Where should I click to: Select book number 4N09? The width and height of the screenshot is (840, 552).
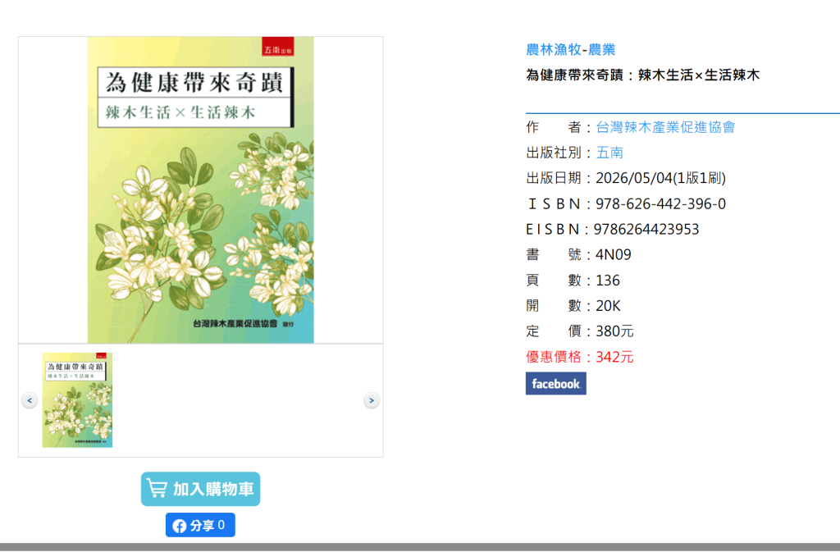click(x=614, y=255)
